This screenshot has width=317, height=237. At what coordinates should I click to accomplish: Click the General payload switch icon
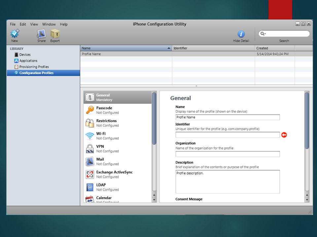click(x=90, y=97)
